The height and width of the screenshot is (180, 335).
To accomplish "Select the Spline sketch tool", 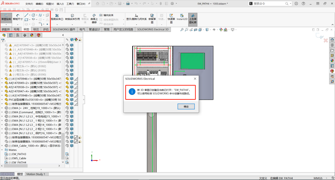I will coord(40,15).
